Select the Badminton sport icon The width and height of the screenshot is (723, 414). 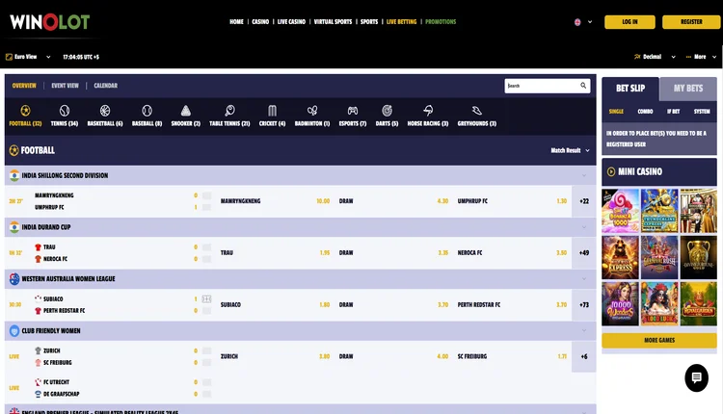312,111
